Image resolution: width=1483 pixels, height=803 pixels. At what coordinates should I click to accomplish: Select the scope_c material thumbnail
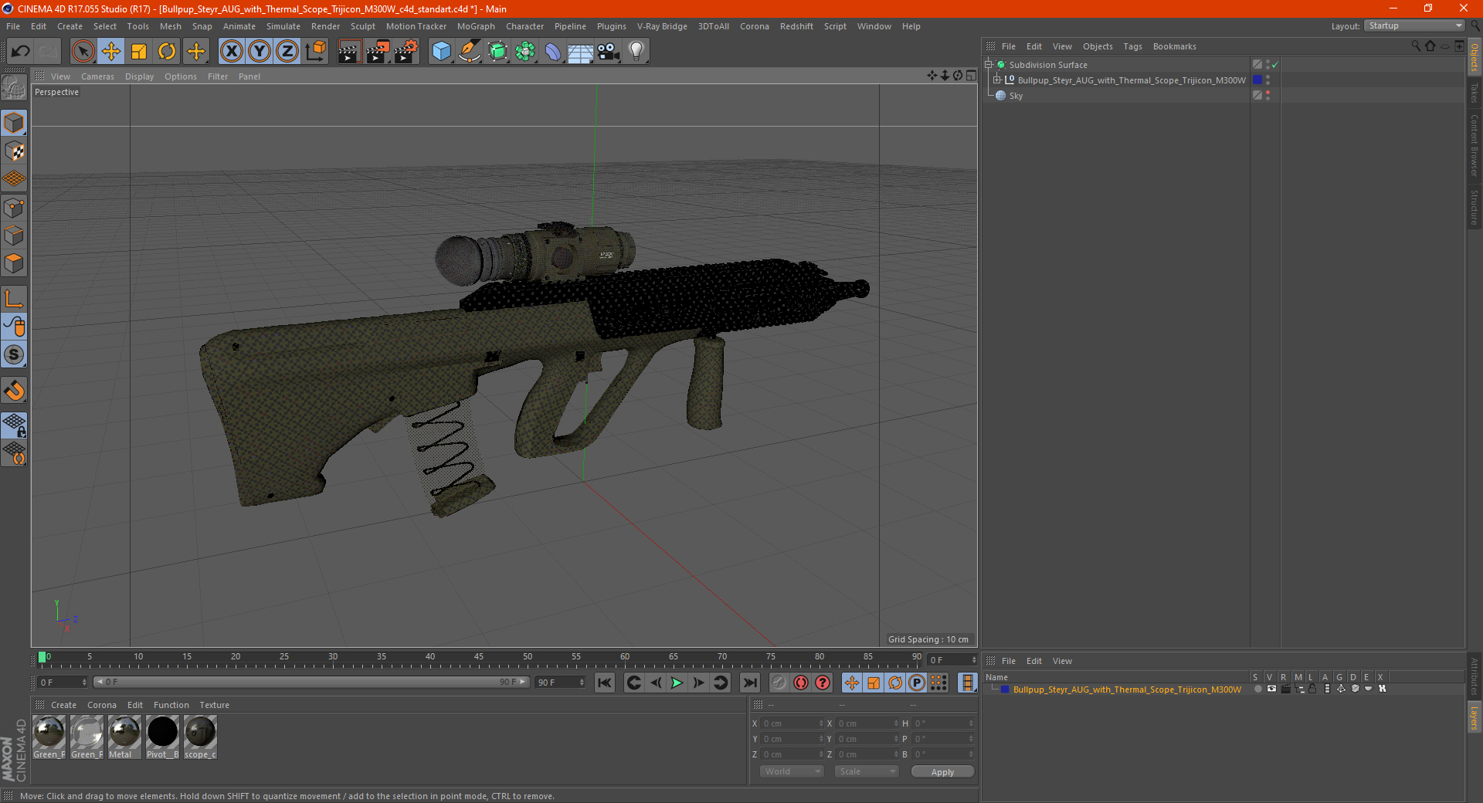pos(200,737)
